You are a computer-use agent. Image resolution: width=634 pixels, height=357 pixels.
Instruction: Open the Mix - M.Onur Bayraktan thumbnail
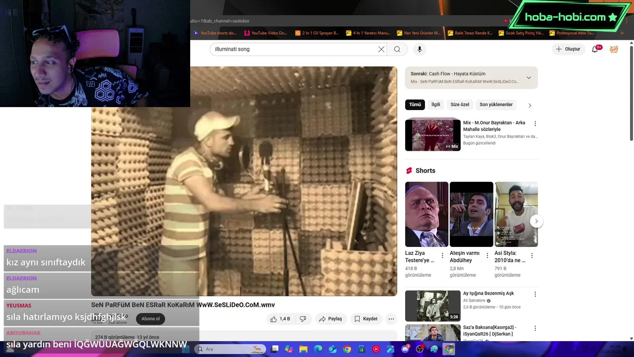tap(433, 135)
